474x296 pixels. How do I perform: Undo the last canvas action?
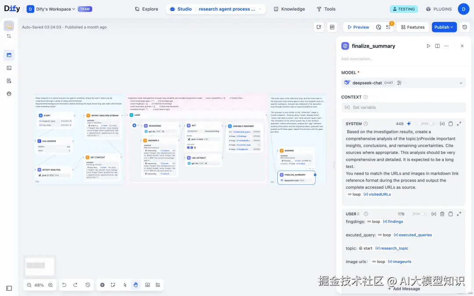click(x=65, y=285)
